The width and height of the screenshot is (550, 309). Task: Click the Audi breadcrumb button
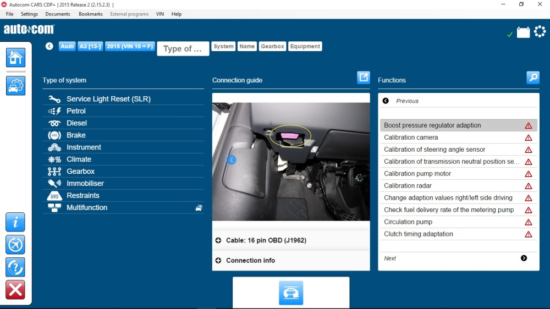point(67,46)
